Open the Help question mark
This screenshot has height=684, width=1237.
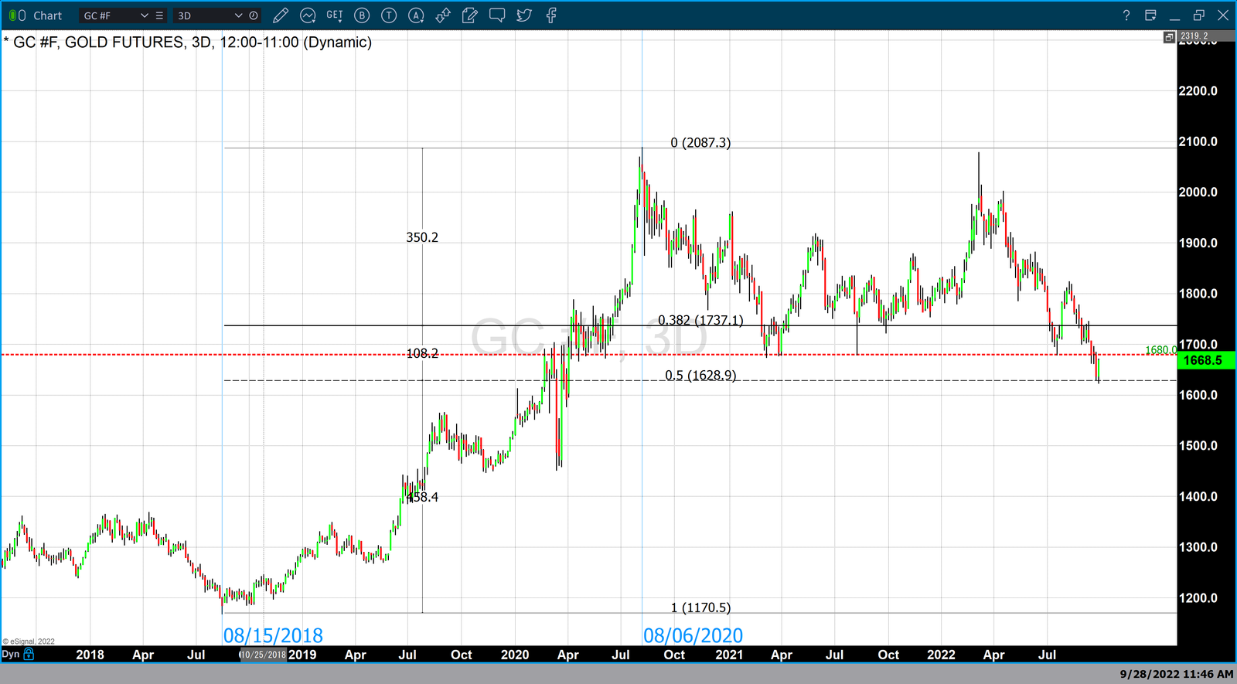tap(1126, 15)
